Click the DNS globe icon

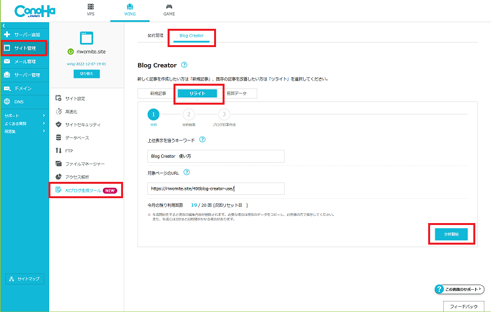coord(7,101)
